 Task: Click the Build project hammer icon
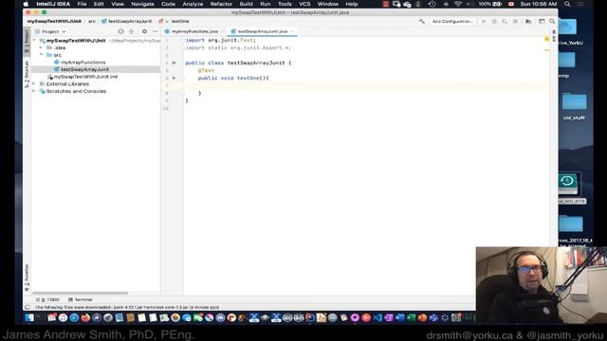[x=421, y=21]
